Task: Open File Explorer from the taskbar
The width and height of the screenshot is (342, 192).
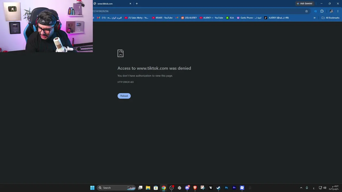Action: tap(148, 188)
